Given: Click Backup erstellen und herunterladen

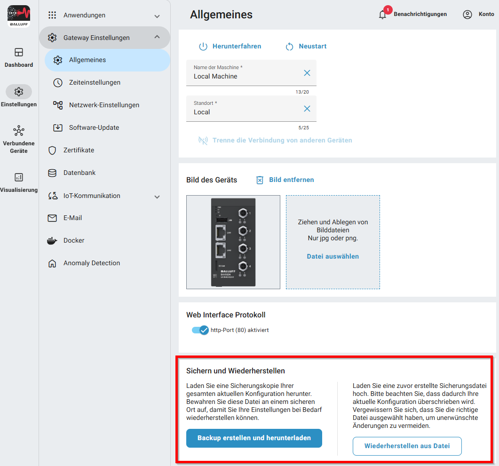Looking at the screenshot, I should (x=254, y=438).
